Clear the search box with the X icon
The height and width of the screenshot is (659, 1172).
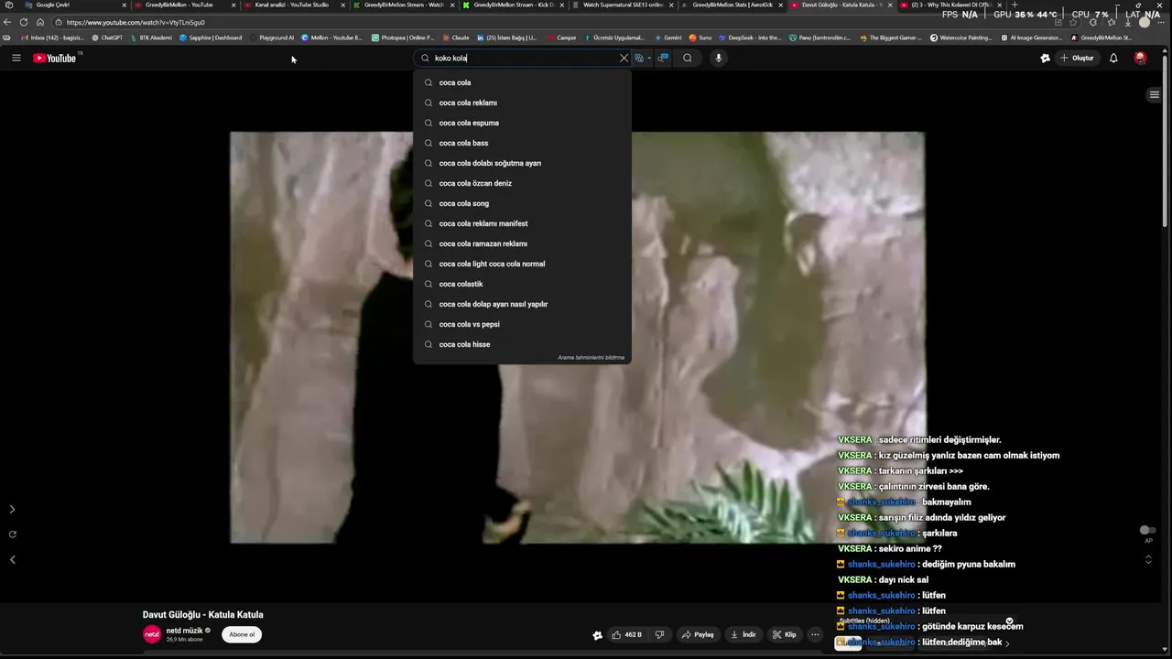[624, 58]
